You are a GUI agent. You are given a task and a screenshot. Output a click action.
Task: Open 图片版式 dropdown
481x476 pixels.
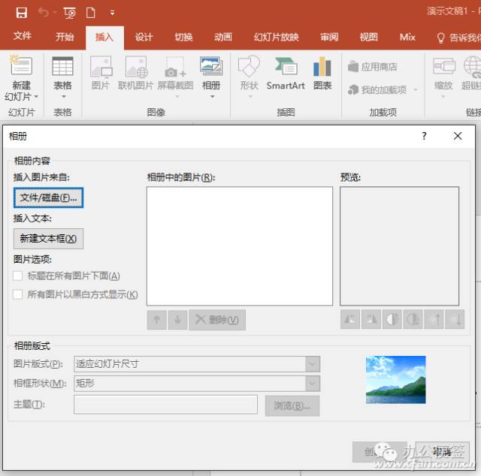point(313,364)
